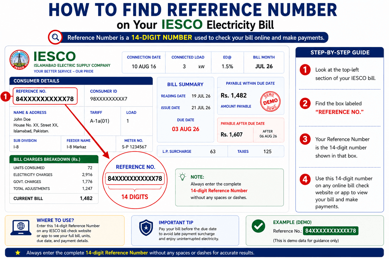Click the magnifying glass icon in the top banner
Image resolution: width=389 pixels, height=259 pixels.
click(x=55, y=37)
